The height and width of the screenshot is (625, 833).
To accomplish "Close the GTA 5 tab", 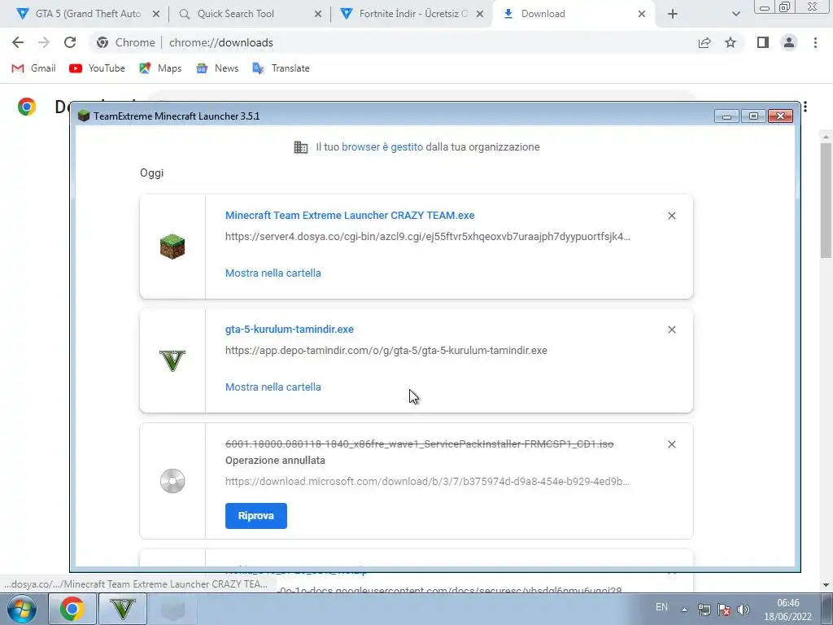I will pos(156,14).
